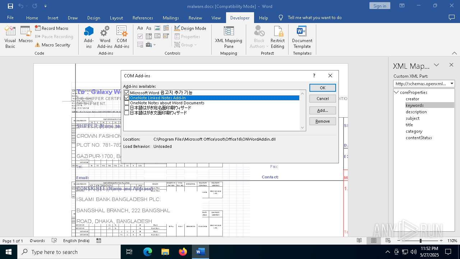The width and height of the screenshot is (460, 259).
Task: Open XML Mapping pane options arrow
Action: [x=436, y=65]
